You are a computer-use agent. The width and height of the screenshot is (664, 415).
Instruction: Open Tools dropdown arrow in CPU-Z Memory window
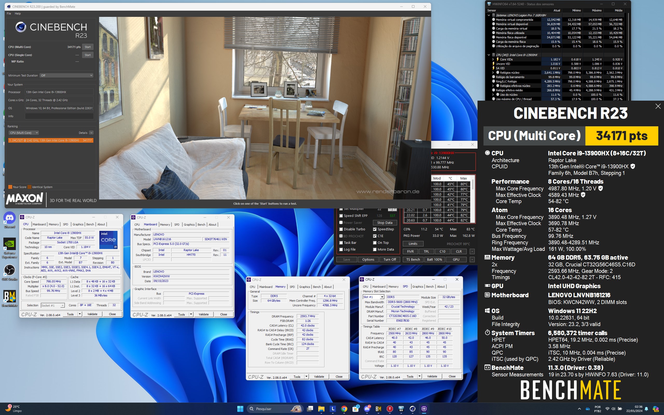click(307, 377)
